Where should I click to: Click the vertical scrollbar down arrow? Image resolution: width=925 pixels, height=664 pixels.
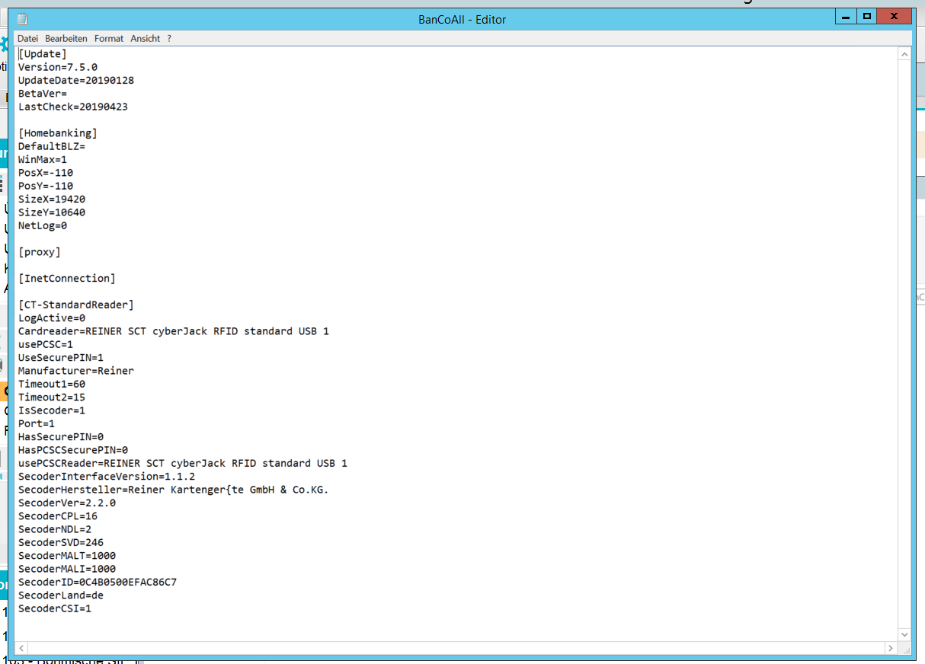click(904, 634)
